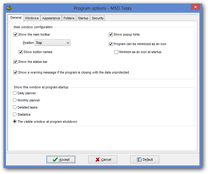Close the Program options dialog
The width and height of the screenshot is (208, 174).
(x=195, y=7)
